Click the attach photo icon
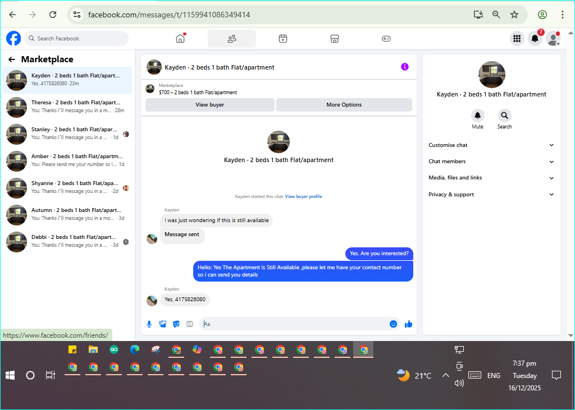 (163, 324)
